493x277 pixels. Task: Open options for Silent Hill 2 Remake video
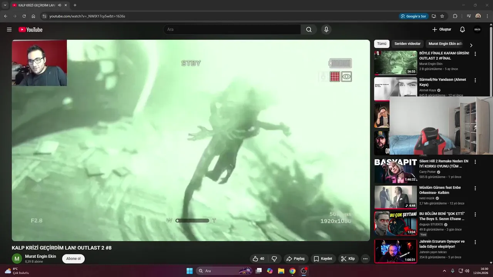pyautogui.click(x=475, y=162)
